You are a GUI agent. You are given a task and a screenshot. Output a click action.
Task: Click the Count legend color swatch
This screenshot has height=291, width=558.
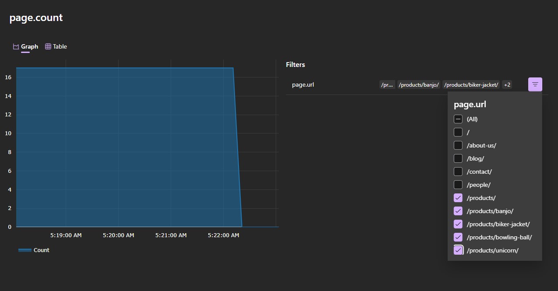[x=25, y=250]
